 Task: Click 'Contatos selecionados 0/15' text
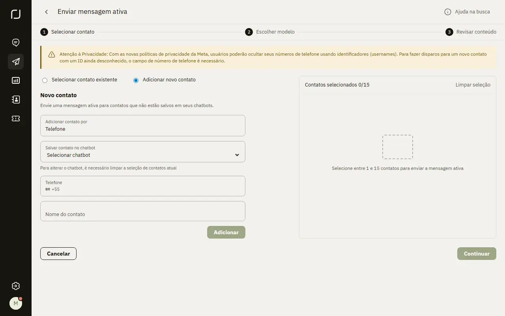tap(337, 85)
